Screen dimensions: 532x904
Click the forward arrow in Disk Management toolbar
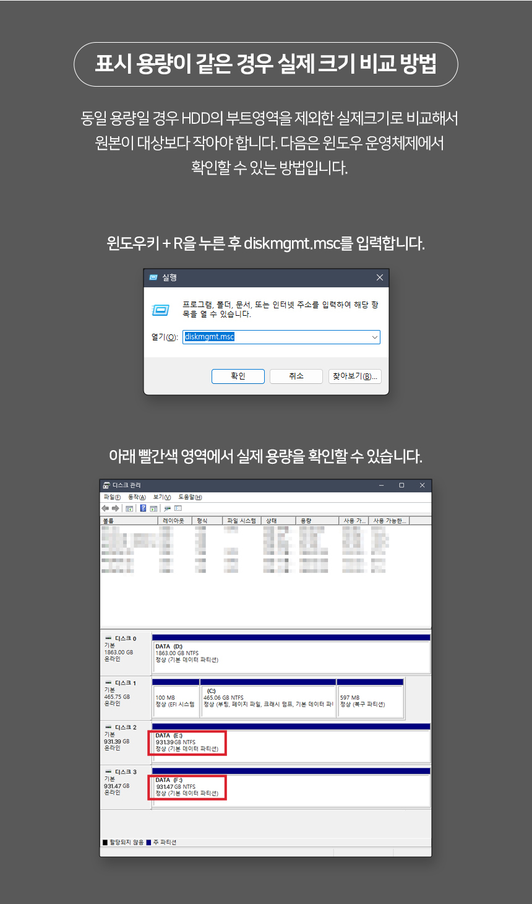pyautogui.click(x=115, y=508)
